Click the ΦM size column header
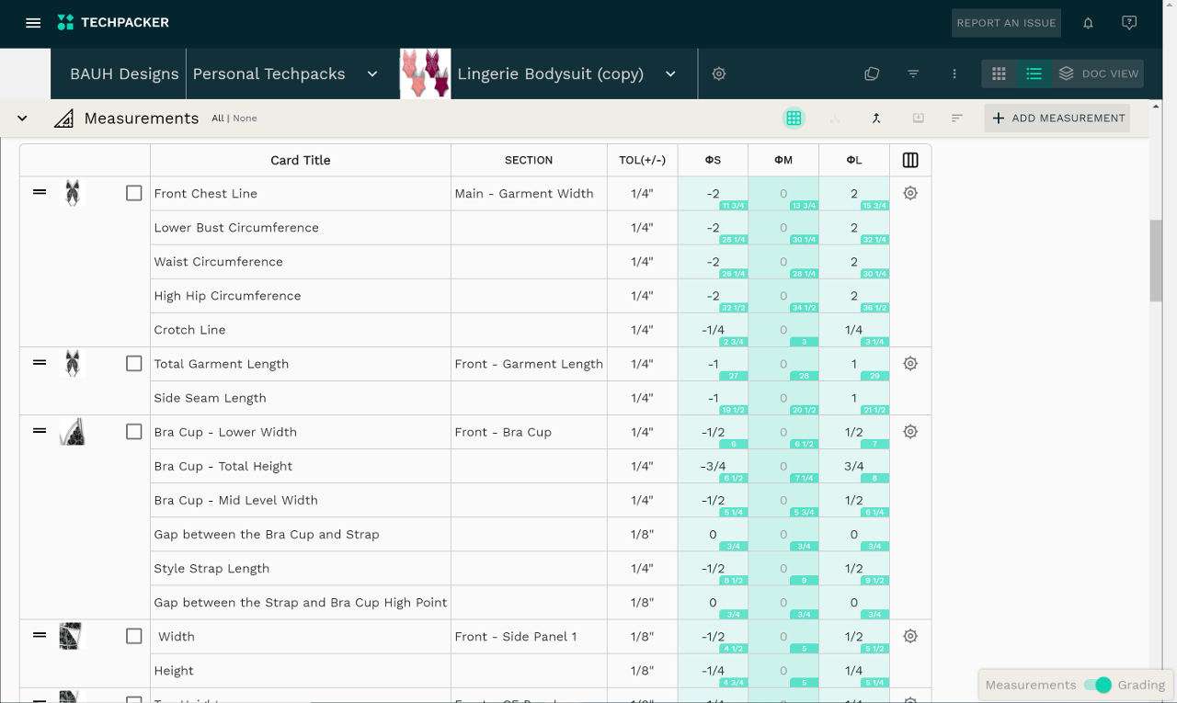Screen dimensions: 1177x703 tap(783, 160)
